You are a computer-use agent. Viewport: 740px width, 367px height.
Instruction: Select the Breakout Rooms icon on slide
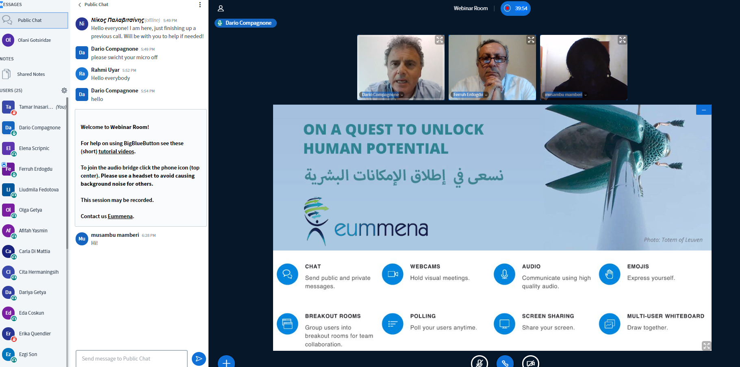(287, 324)
